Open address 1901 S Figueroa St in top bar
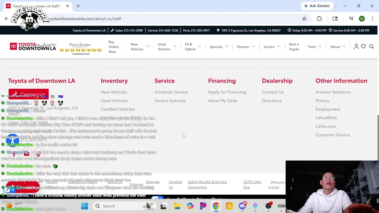Image resolution: width=379 pixels, height=213 pixels. pos(248,30)
